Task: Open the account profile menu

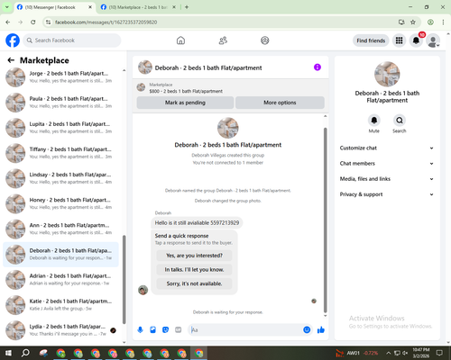Action: [433, 40]
